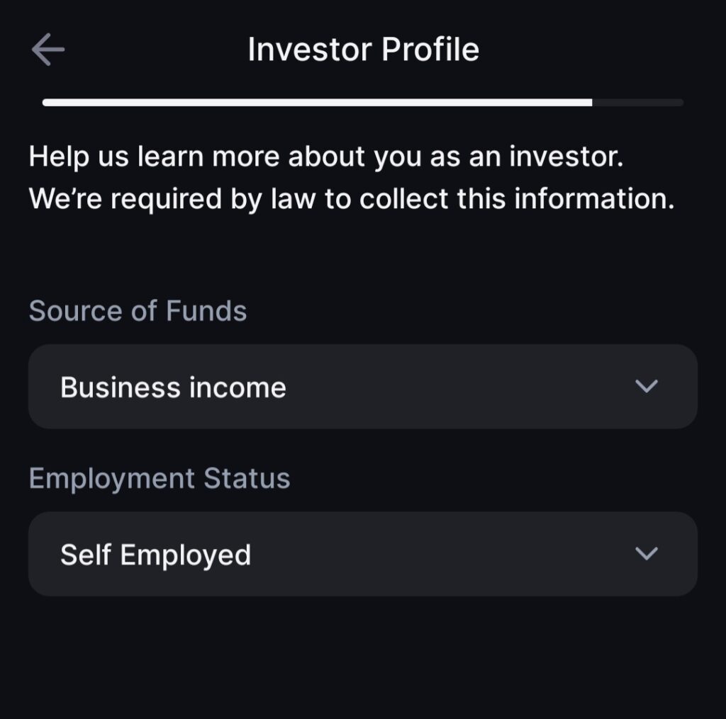Open the Source of Funds dropdown
The width and height of the screenshot is (726, 719).
[362, 387]
